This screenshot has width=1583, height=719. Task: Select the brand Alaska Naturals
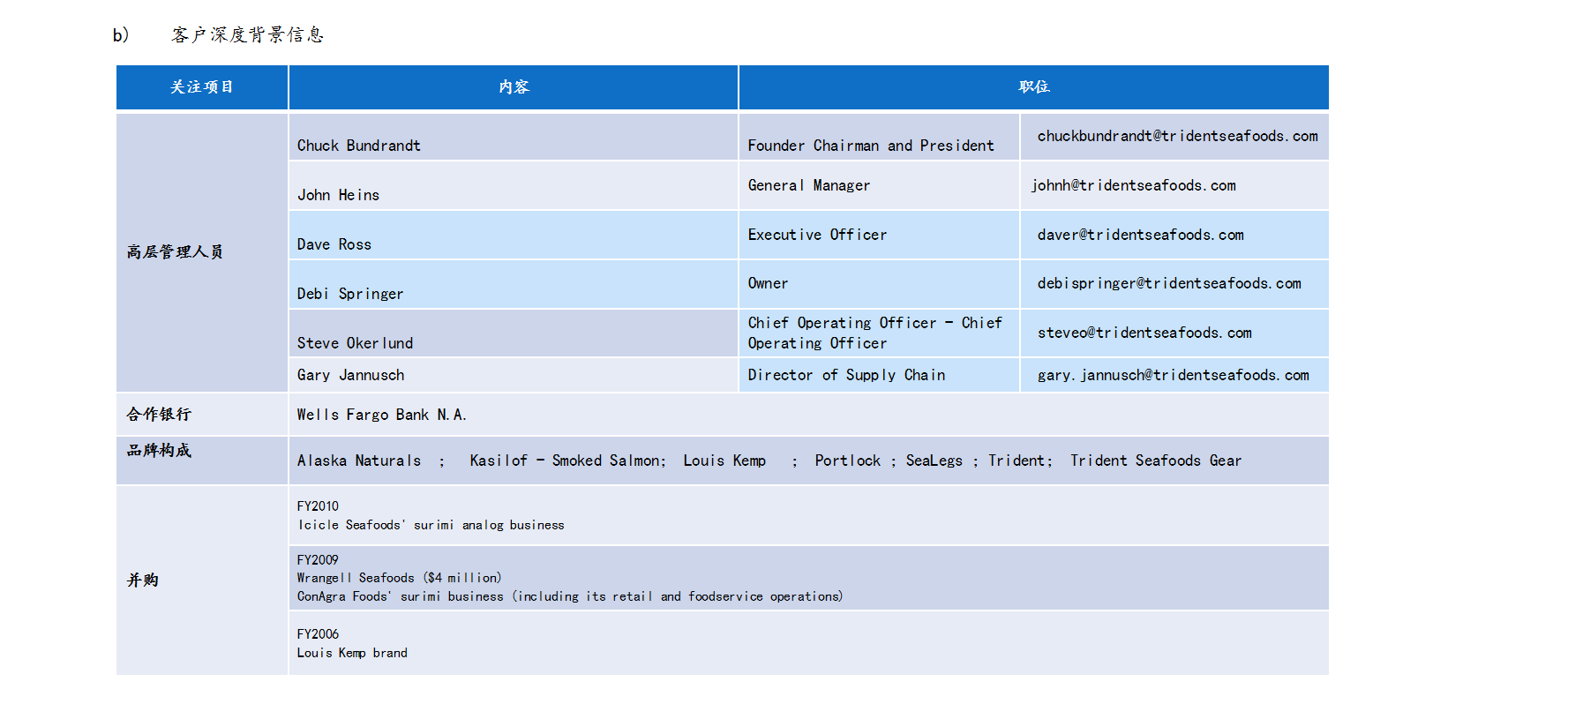pyautogui.click(x=358, y=461)
